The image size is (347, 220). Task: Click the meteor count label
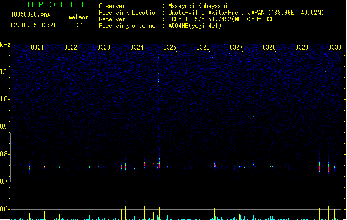click(78, 17)
